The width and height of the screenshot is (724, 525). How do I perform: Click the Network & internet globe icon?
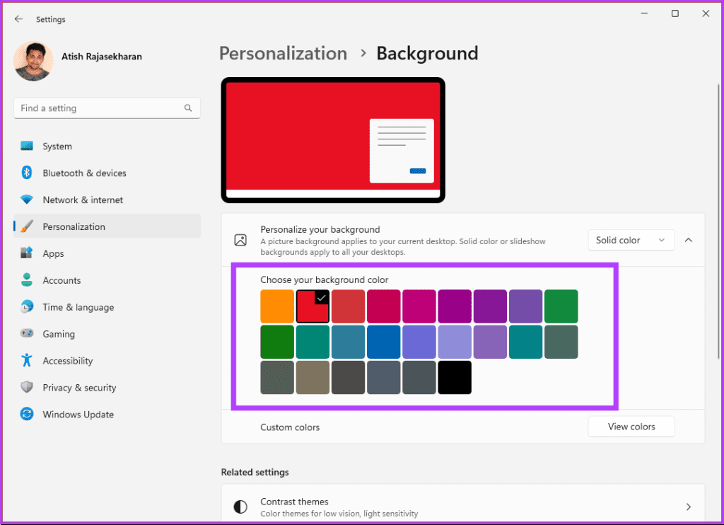click(x=27, y=200)
